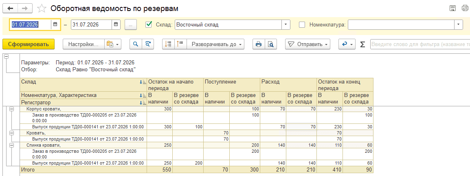The image size is (470, 176).
Task: Click Заказ в производство under Спинка кровати
Action: click(85, 154)
